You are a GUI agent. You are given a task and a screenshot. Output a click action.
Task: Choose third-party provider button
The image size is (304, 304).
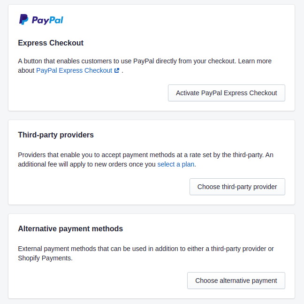click(x=237, y=187)
